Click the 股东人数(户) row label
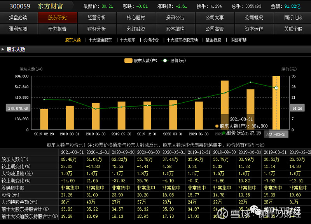 [15, 159]
